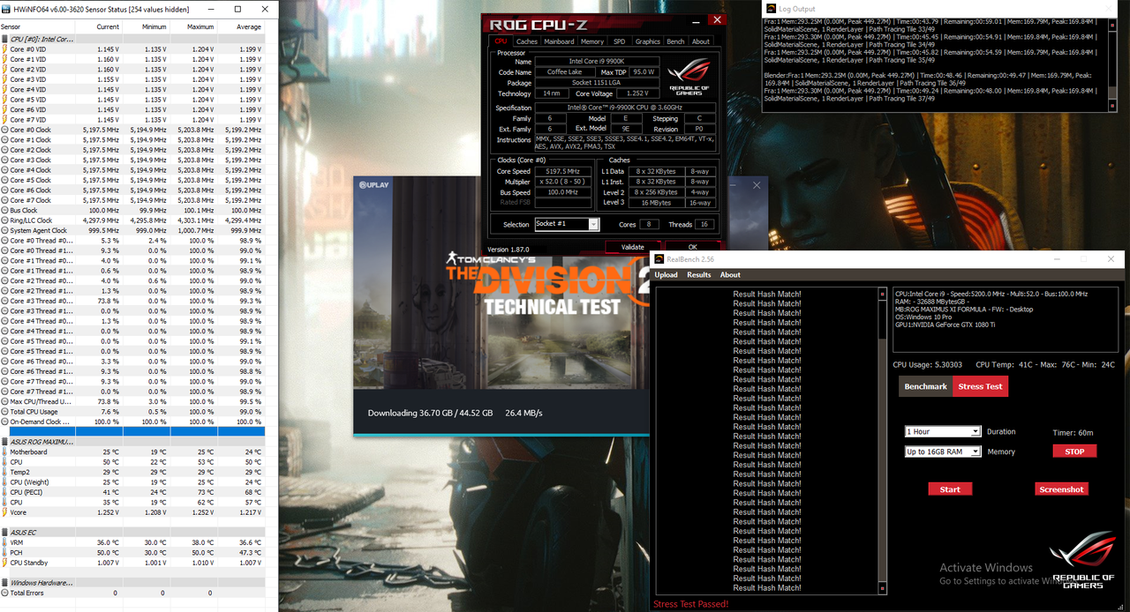This screenshot has width=1130, height=612.
Task: Click the thermometer icon beside CPU (PECI)
Action: tap(4, 492)
